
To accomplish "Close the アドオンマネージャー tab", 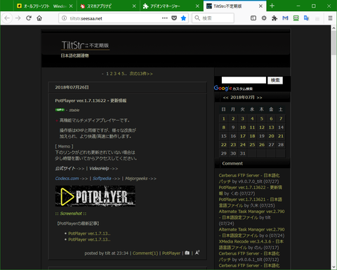I will point(197,6).
